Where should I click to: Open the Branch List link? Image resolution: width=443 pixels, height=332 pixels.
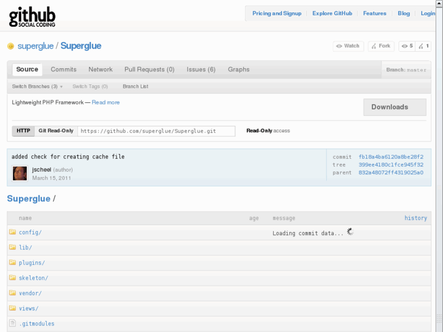(x=135, y=87)
